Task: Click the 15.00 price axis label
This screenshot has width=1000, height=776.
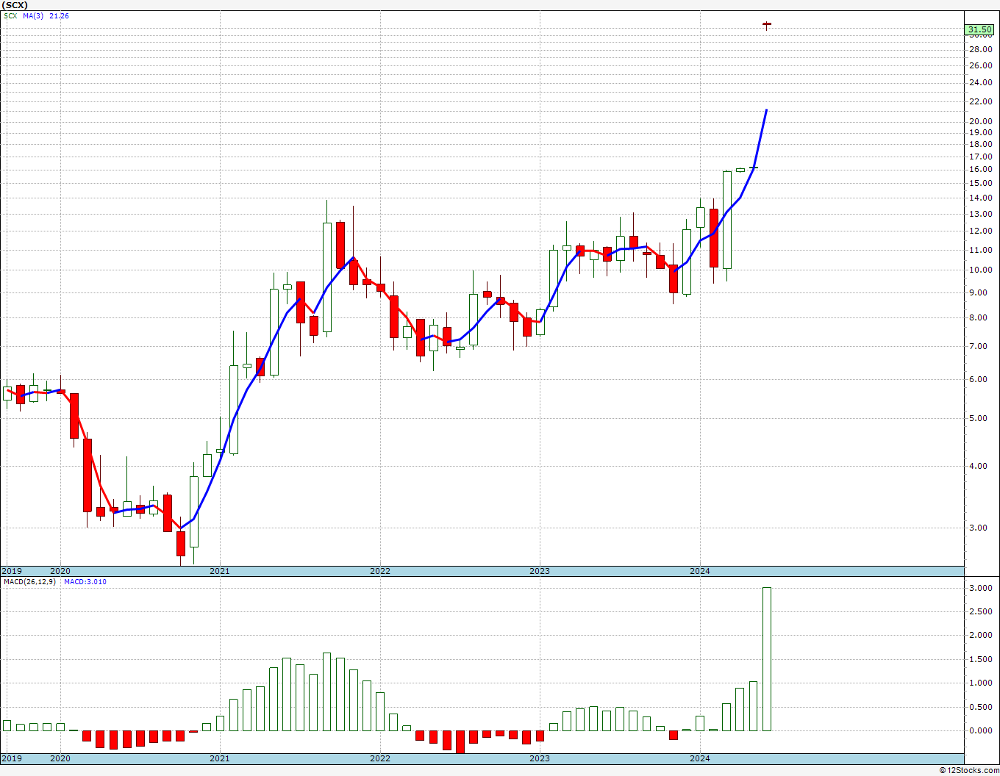Action: [x=980, y=184]
